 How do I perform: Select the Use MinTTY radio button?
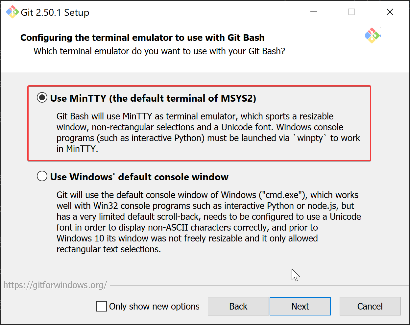click(42, 98)
